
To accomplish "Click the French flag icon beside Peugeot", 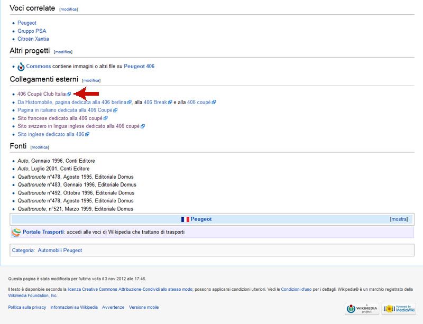I will point(185,219).
